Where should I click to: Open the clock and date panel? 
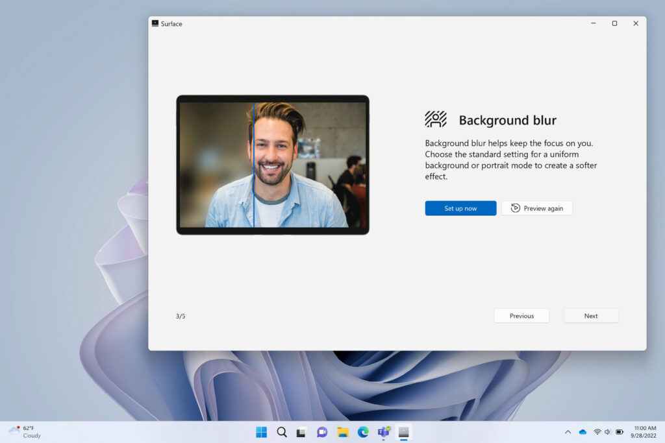click(x=643, y=432)
